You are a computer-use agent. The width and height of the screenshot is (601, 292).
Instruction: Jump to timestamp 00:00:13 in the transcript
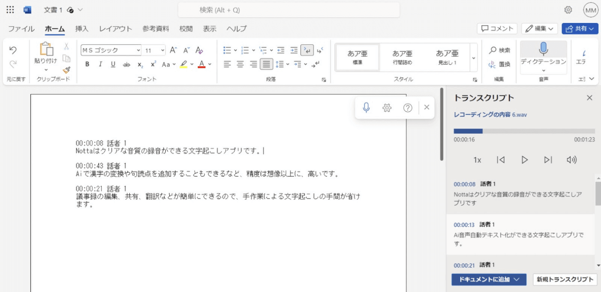coord(464,225)
